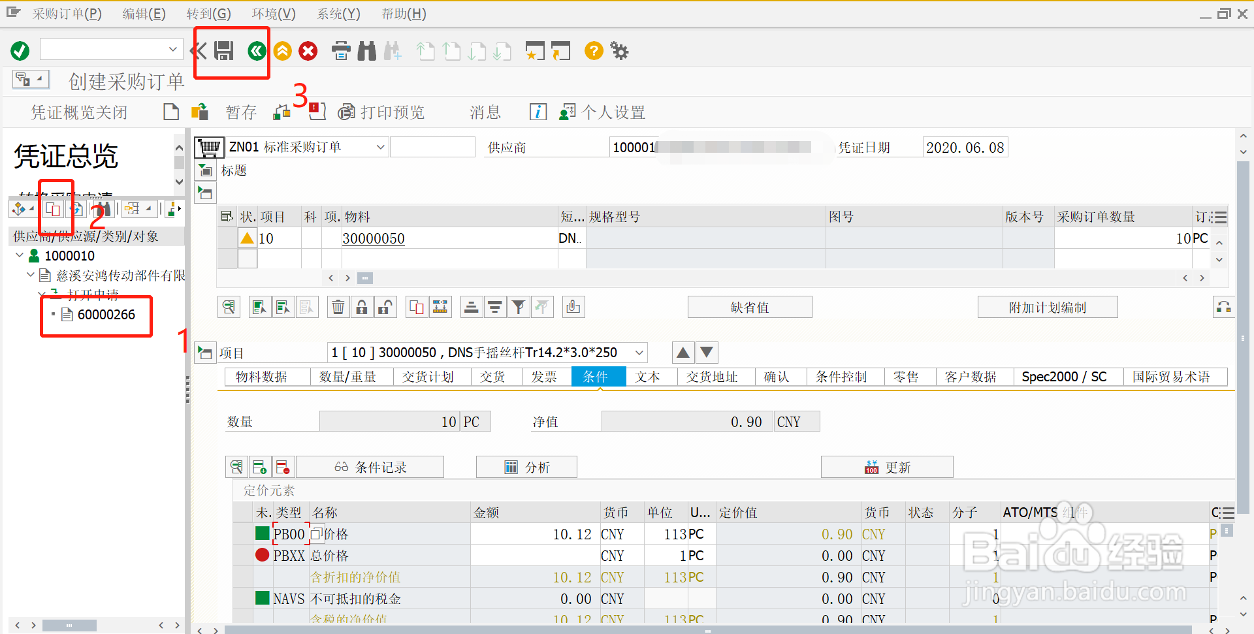Click the green Back arrow icon
This screenshot has width=1254, height=634.
tap(257, 51)
